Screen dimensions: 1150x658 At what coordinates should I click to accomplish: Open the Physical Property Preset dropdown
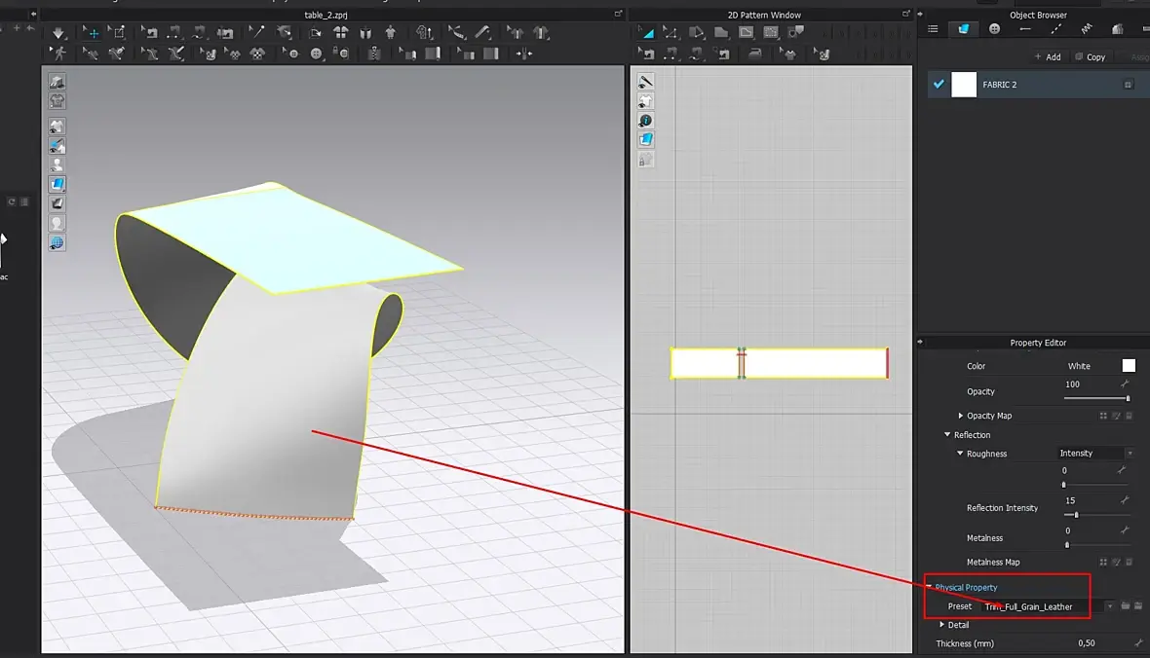point(1109,606)
